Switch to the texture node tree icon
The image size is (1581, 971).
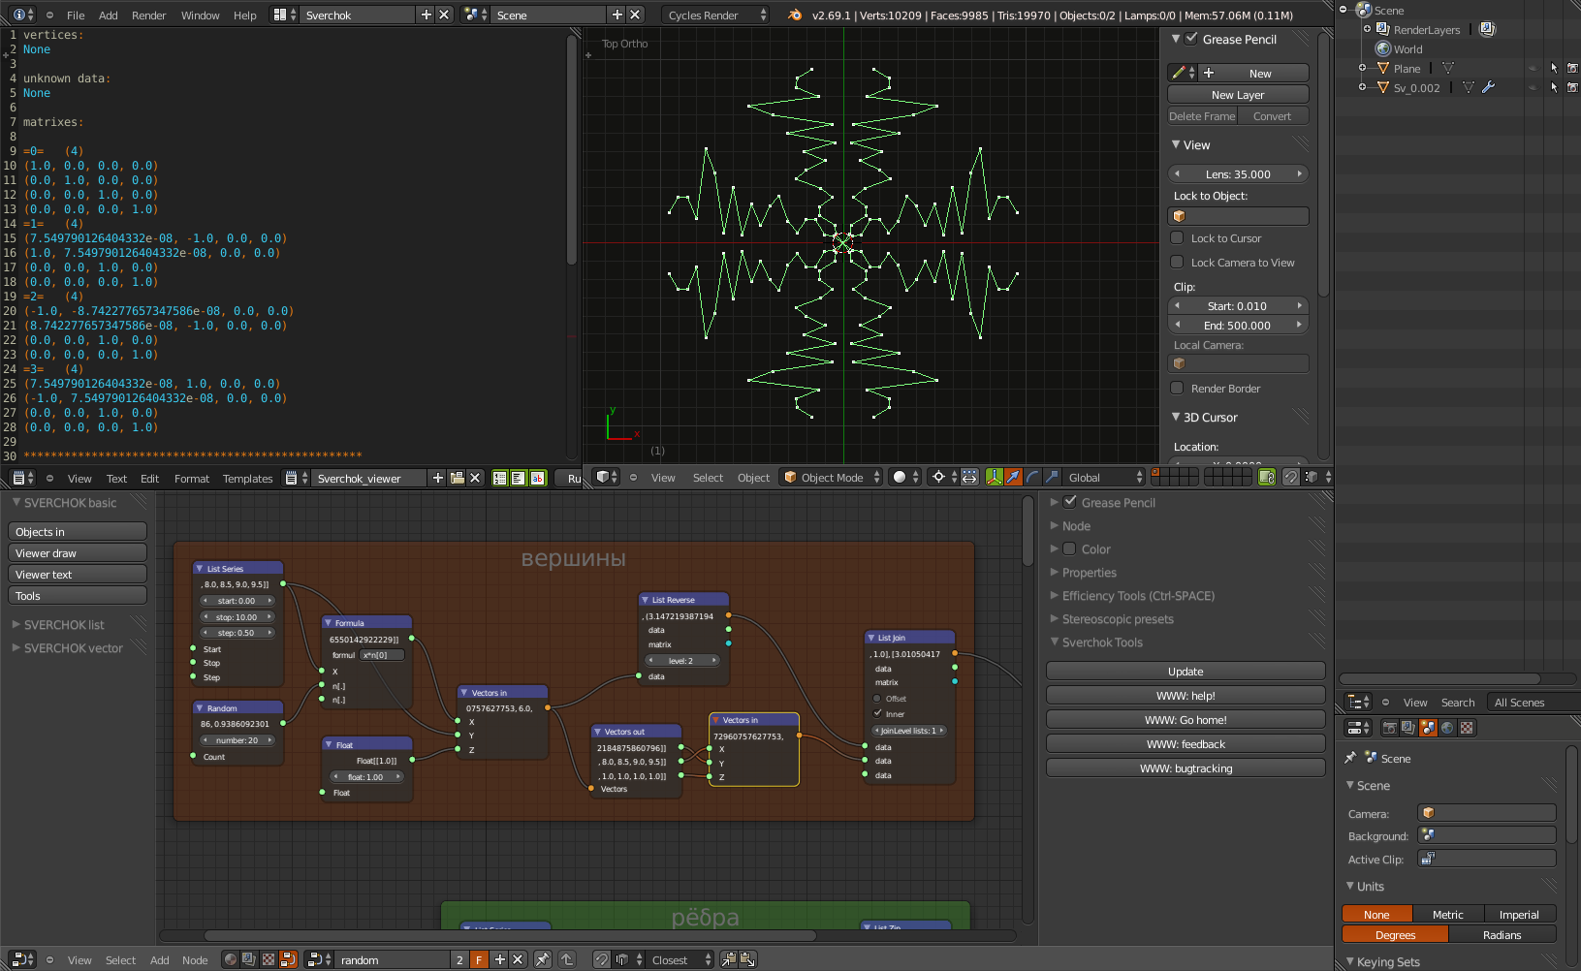pos(269,959)
